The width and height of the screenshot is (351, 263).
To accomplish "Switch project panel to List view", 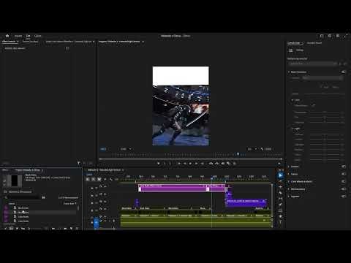I will [x=11, y=229].
